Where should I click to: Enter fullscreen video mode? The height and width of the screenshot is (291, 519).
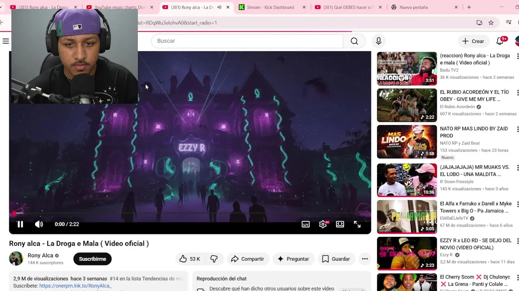(357, 224)
